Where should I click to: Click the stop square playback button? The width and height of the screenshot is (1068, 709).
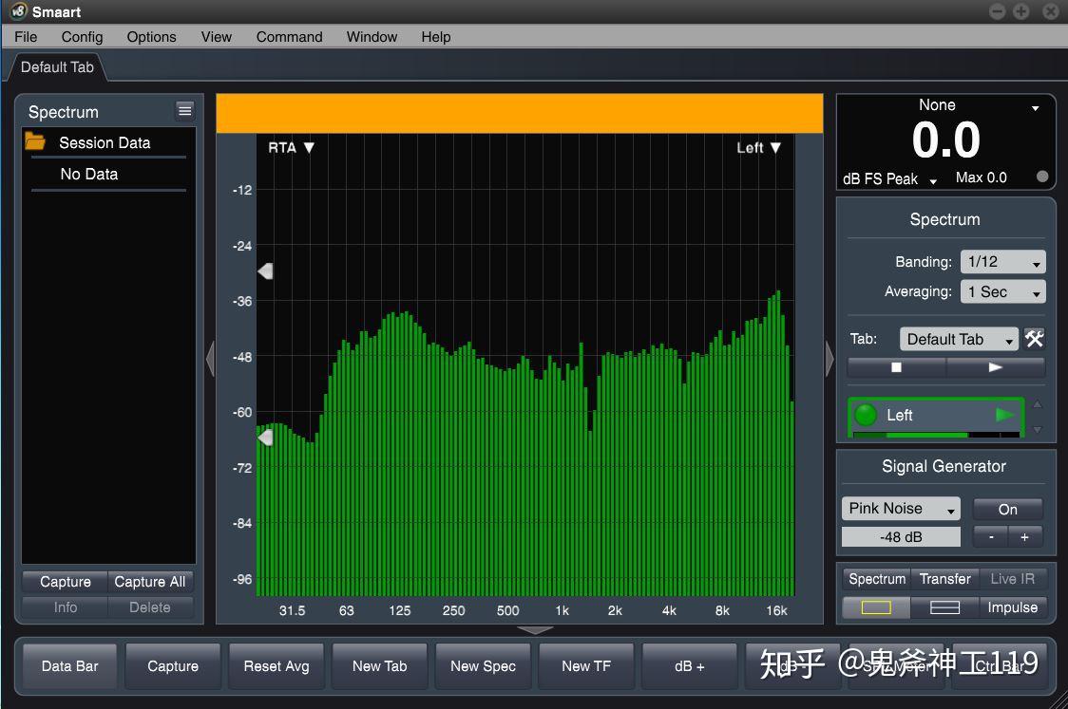[896, 367]
